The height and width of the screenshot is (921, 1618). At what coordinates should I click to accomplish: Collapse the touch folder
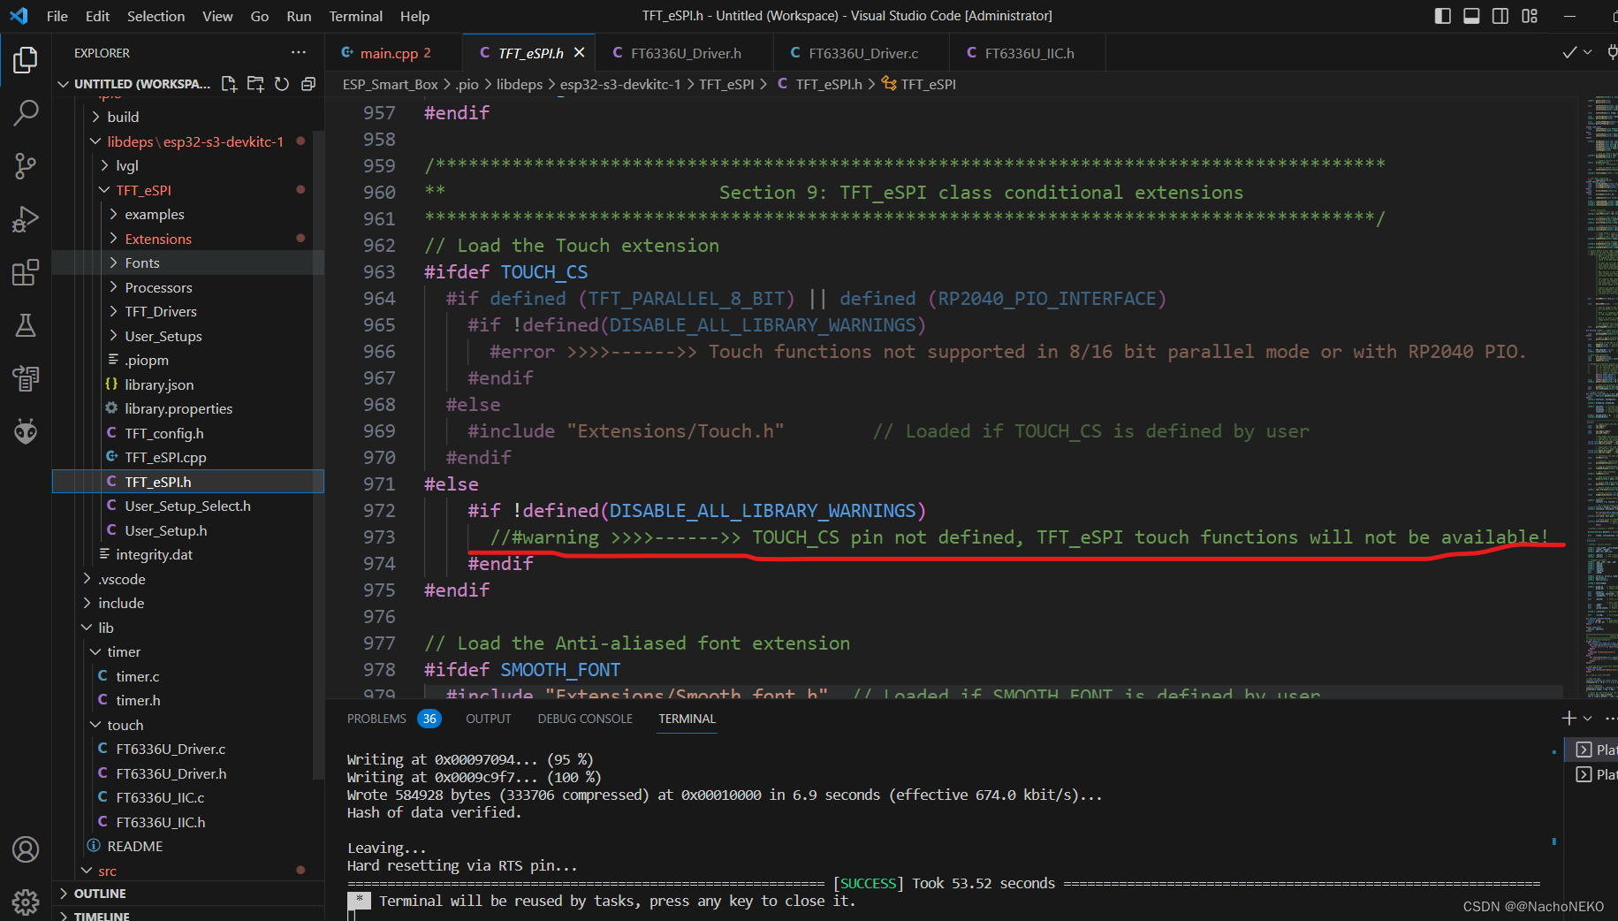click(x=187, y=725)
